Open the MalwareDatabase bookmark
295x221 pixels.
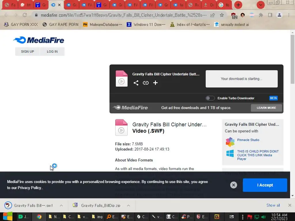[103, 24]
